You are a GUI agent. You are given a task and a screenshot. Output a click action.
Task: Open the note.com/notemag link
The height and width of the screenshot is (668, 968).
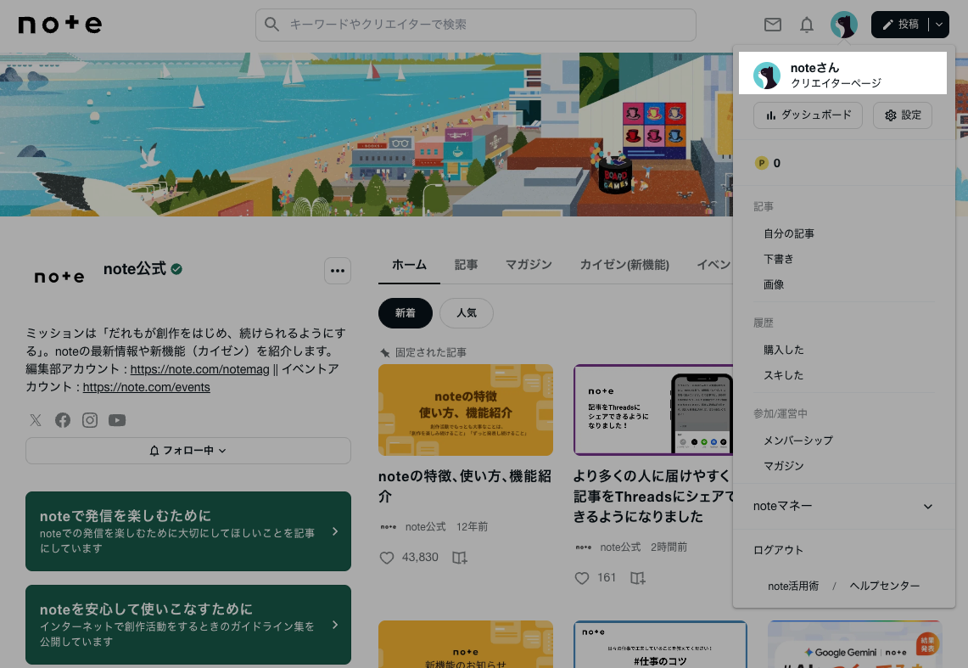(x=200, y=369)
